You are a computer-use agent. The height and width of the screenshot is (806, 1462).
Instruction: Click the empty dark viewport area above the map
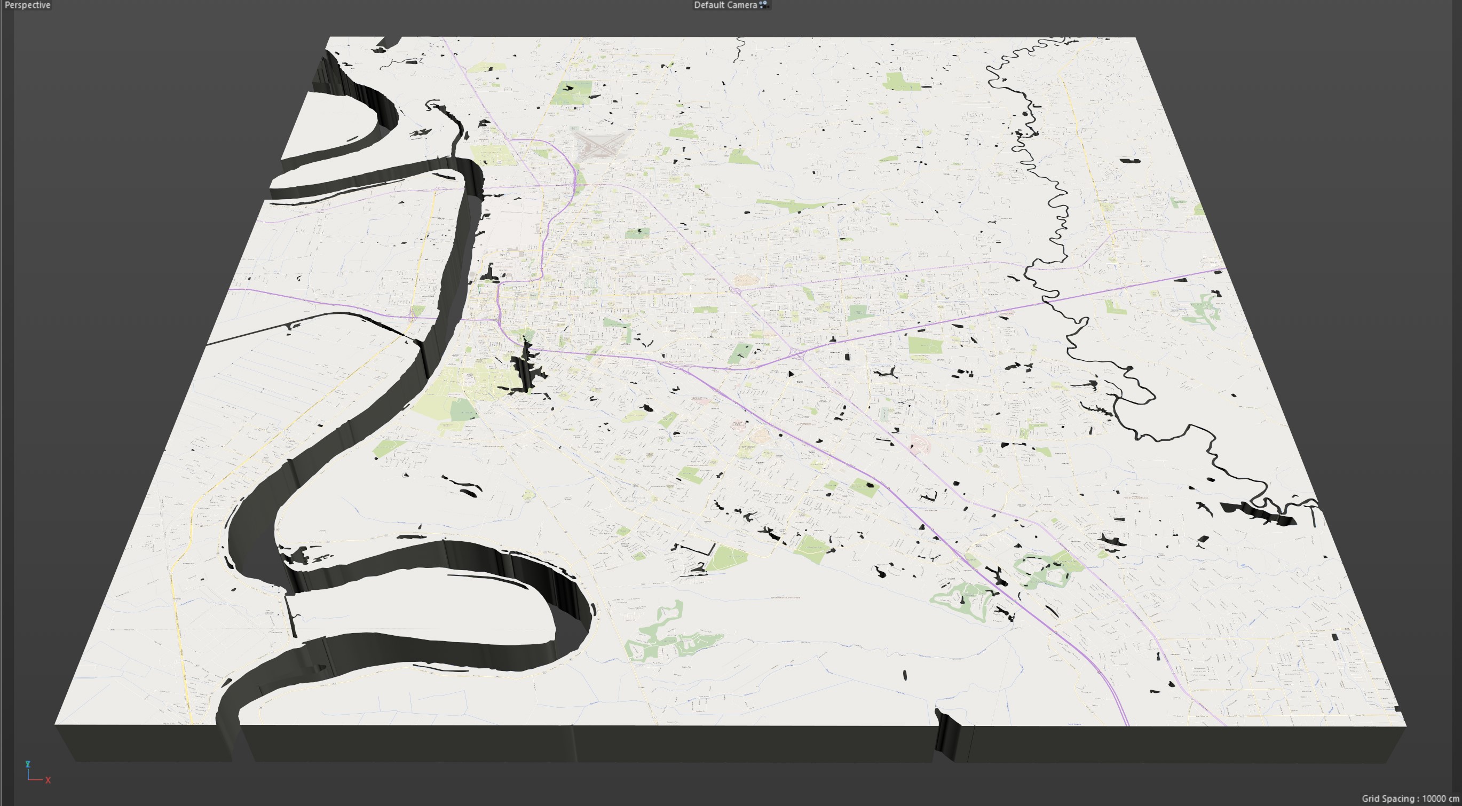pos(738,23)
